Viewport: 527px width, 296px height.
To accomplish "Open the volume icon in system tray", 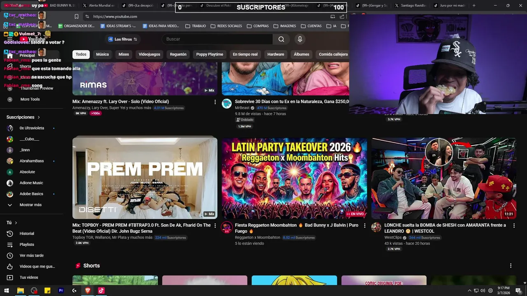I will tap(483, 291).
